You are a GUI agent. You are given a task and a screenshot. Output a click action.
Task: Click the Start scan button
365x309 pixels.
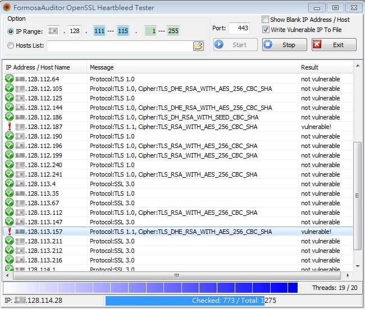(235, 45)
